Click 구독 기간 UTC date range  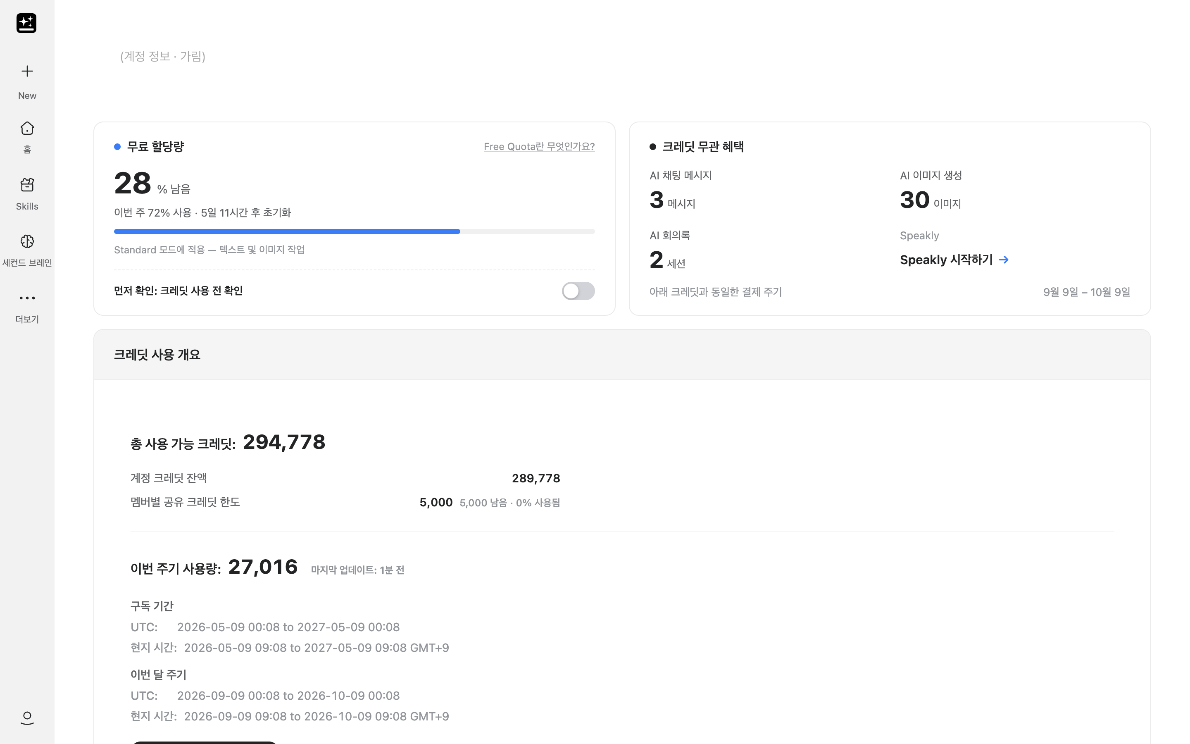coord(288,627)
